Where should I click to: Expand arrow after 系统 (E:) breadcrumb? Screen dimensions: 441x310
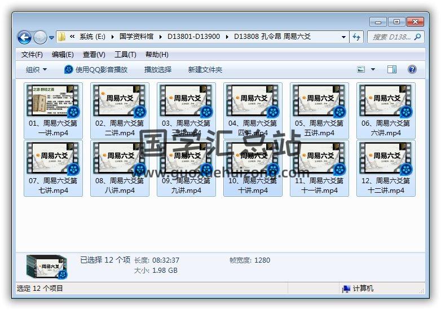(112, 37)
